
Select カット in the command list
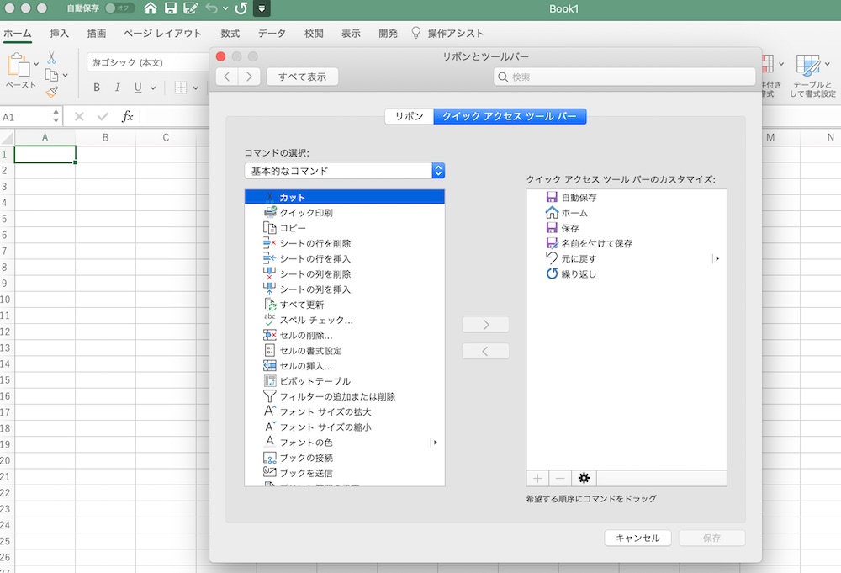pyautogui.click(x=344, y=197)
